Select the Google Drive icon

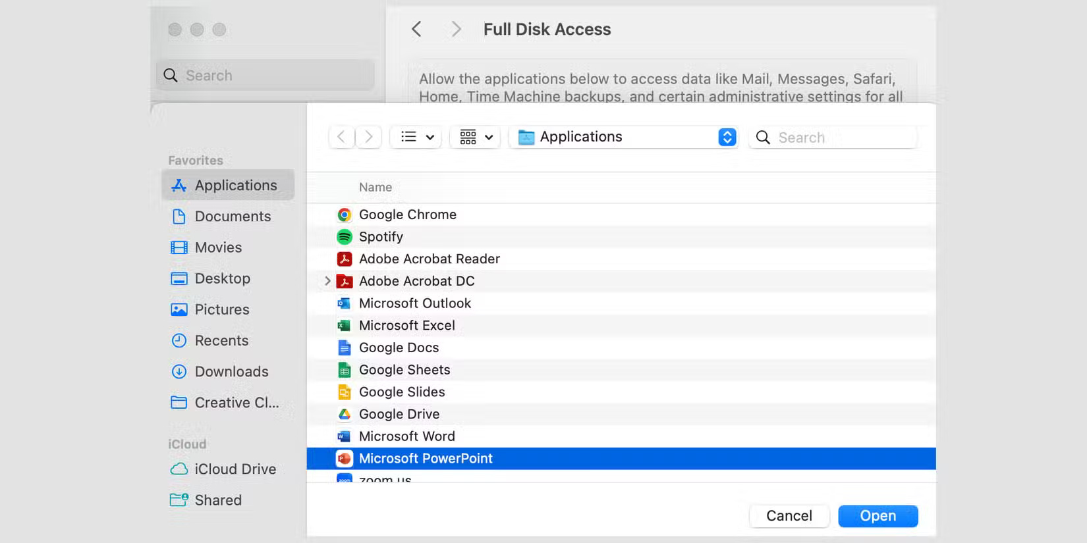[344, 414]
